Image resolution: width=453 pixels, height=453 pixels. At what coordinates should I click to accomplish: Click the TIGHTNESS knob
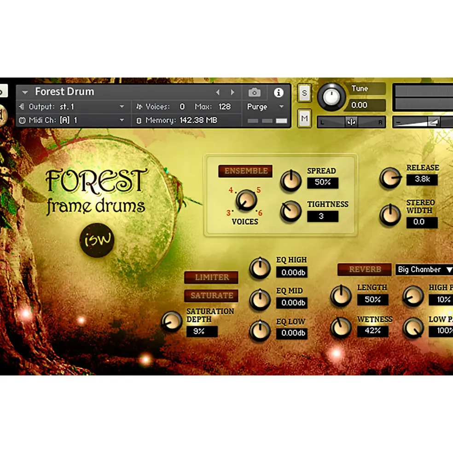click(x=290, y=212)
